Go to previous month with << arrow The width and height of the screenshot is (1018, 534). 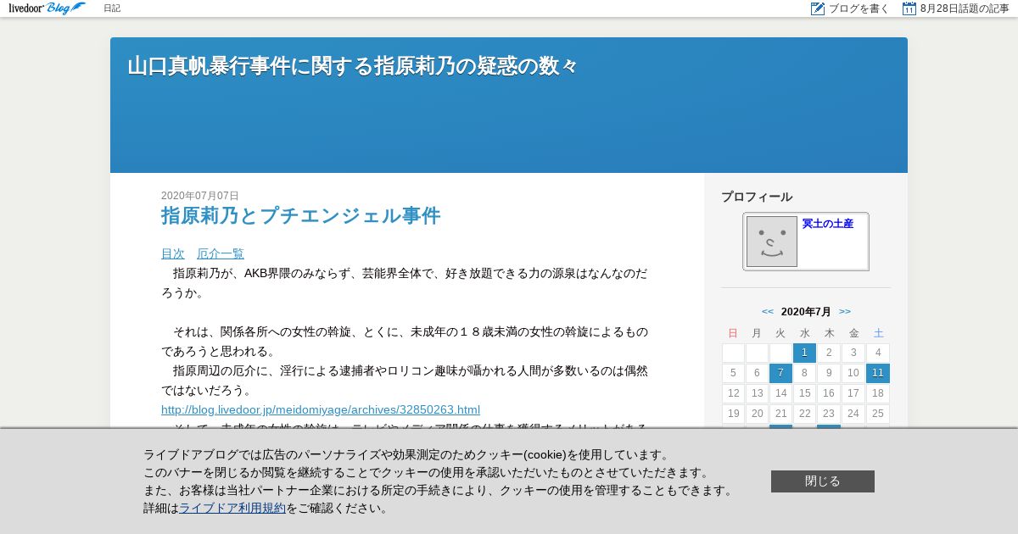click(768, 311)
